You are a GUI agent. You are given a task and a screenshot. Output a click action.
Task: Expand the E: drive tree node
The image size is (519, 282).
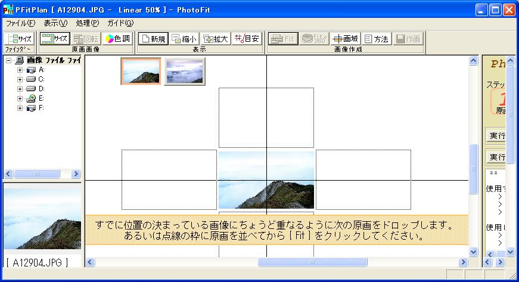pos(20,98)
